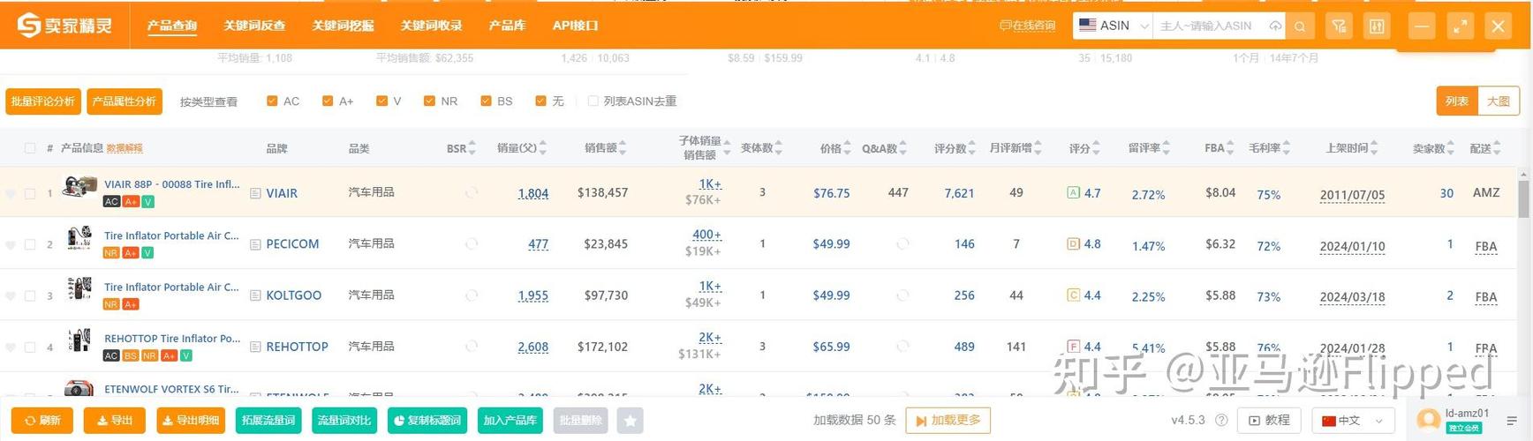Click the grey star favorite button
The width and height of the screenshot is (1533, 441).
click(630, 421)
